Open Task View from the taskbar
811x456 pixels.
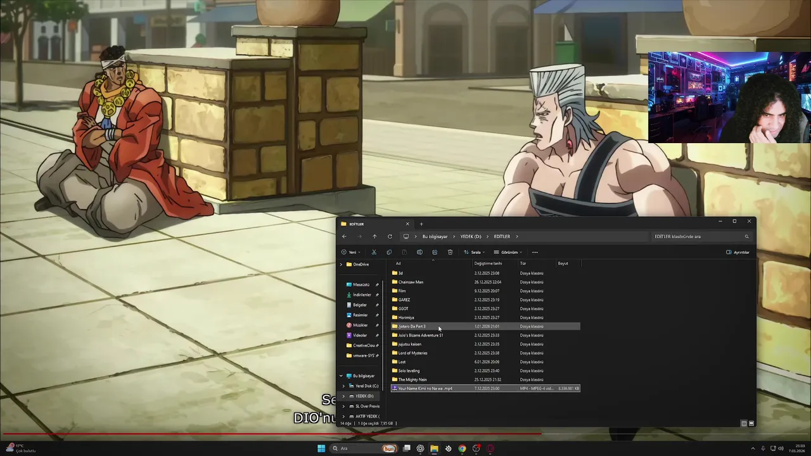(406, 448)
